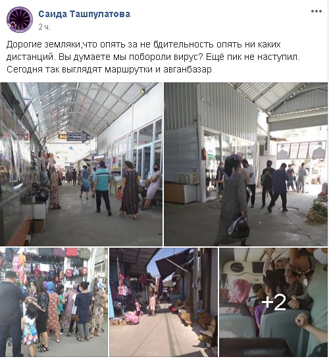Click the black handbag held by woman
Screen dimensions: 329x359
pyautogui.click(x=239, y=227)
